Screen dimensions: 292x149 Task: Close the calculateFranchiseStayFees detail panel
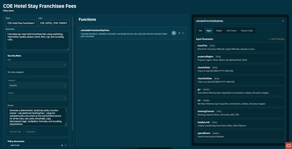283,21
